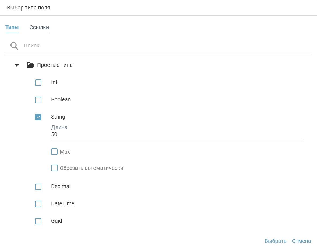This screenshot has width=317, height=249.
Task: Select the Decimal type checkbox
Action: pos(38,187)
